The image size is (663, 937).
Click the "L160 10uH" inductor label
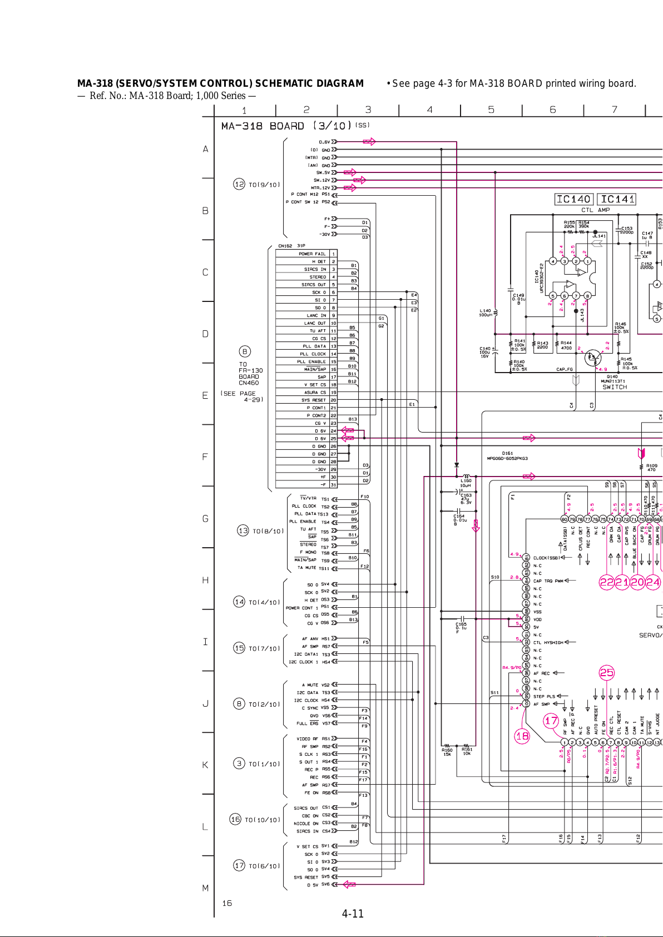pos(466,483)
